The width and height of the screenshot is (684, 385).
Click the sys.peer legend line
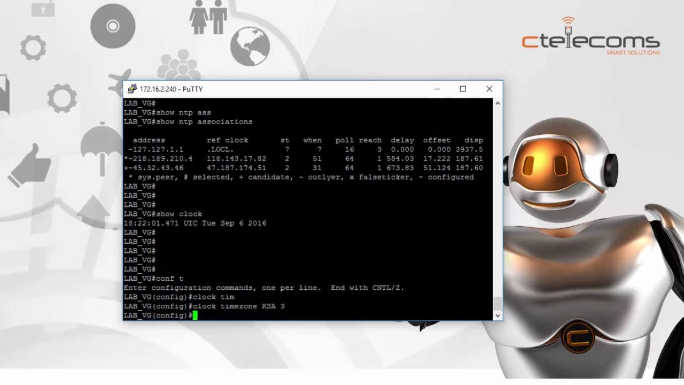(x=301, y=177)
